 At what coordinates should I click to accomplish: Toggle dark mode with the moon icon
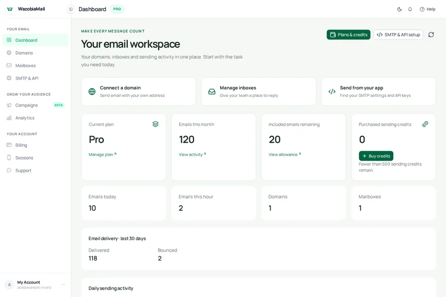400,9
